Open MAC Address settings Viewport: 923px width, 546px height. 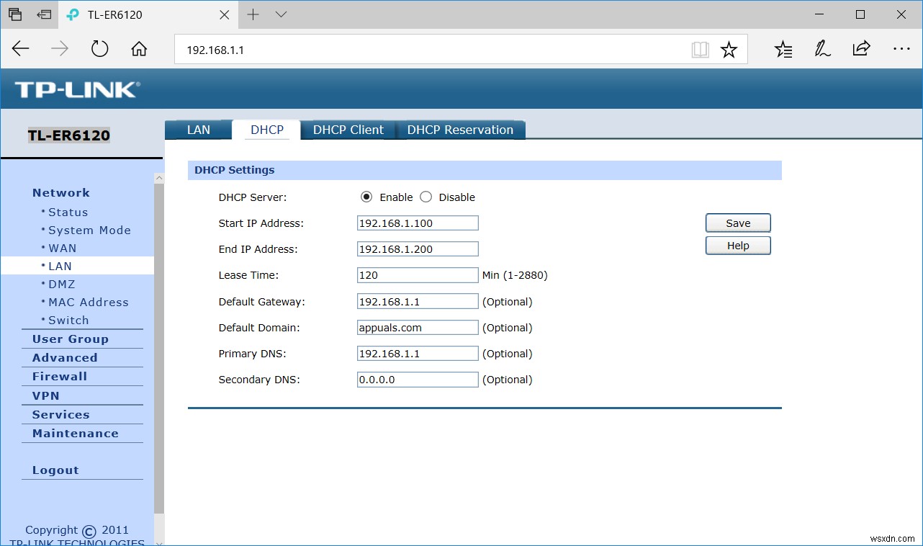click(x=88, y=303)
